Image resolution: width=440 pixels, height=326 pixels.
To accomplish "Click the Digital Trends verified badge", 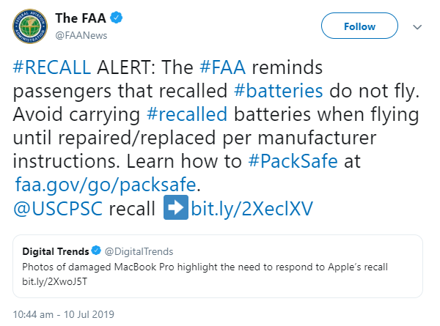I will click(96, 251).
